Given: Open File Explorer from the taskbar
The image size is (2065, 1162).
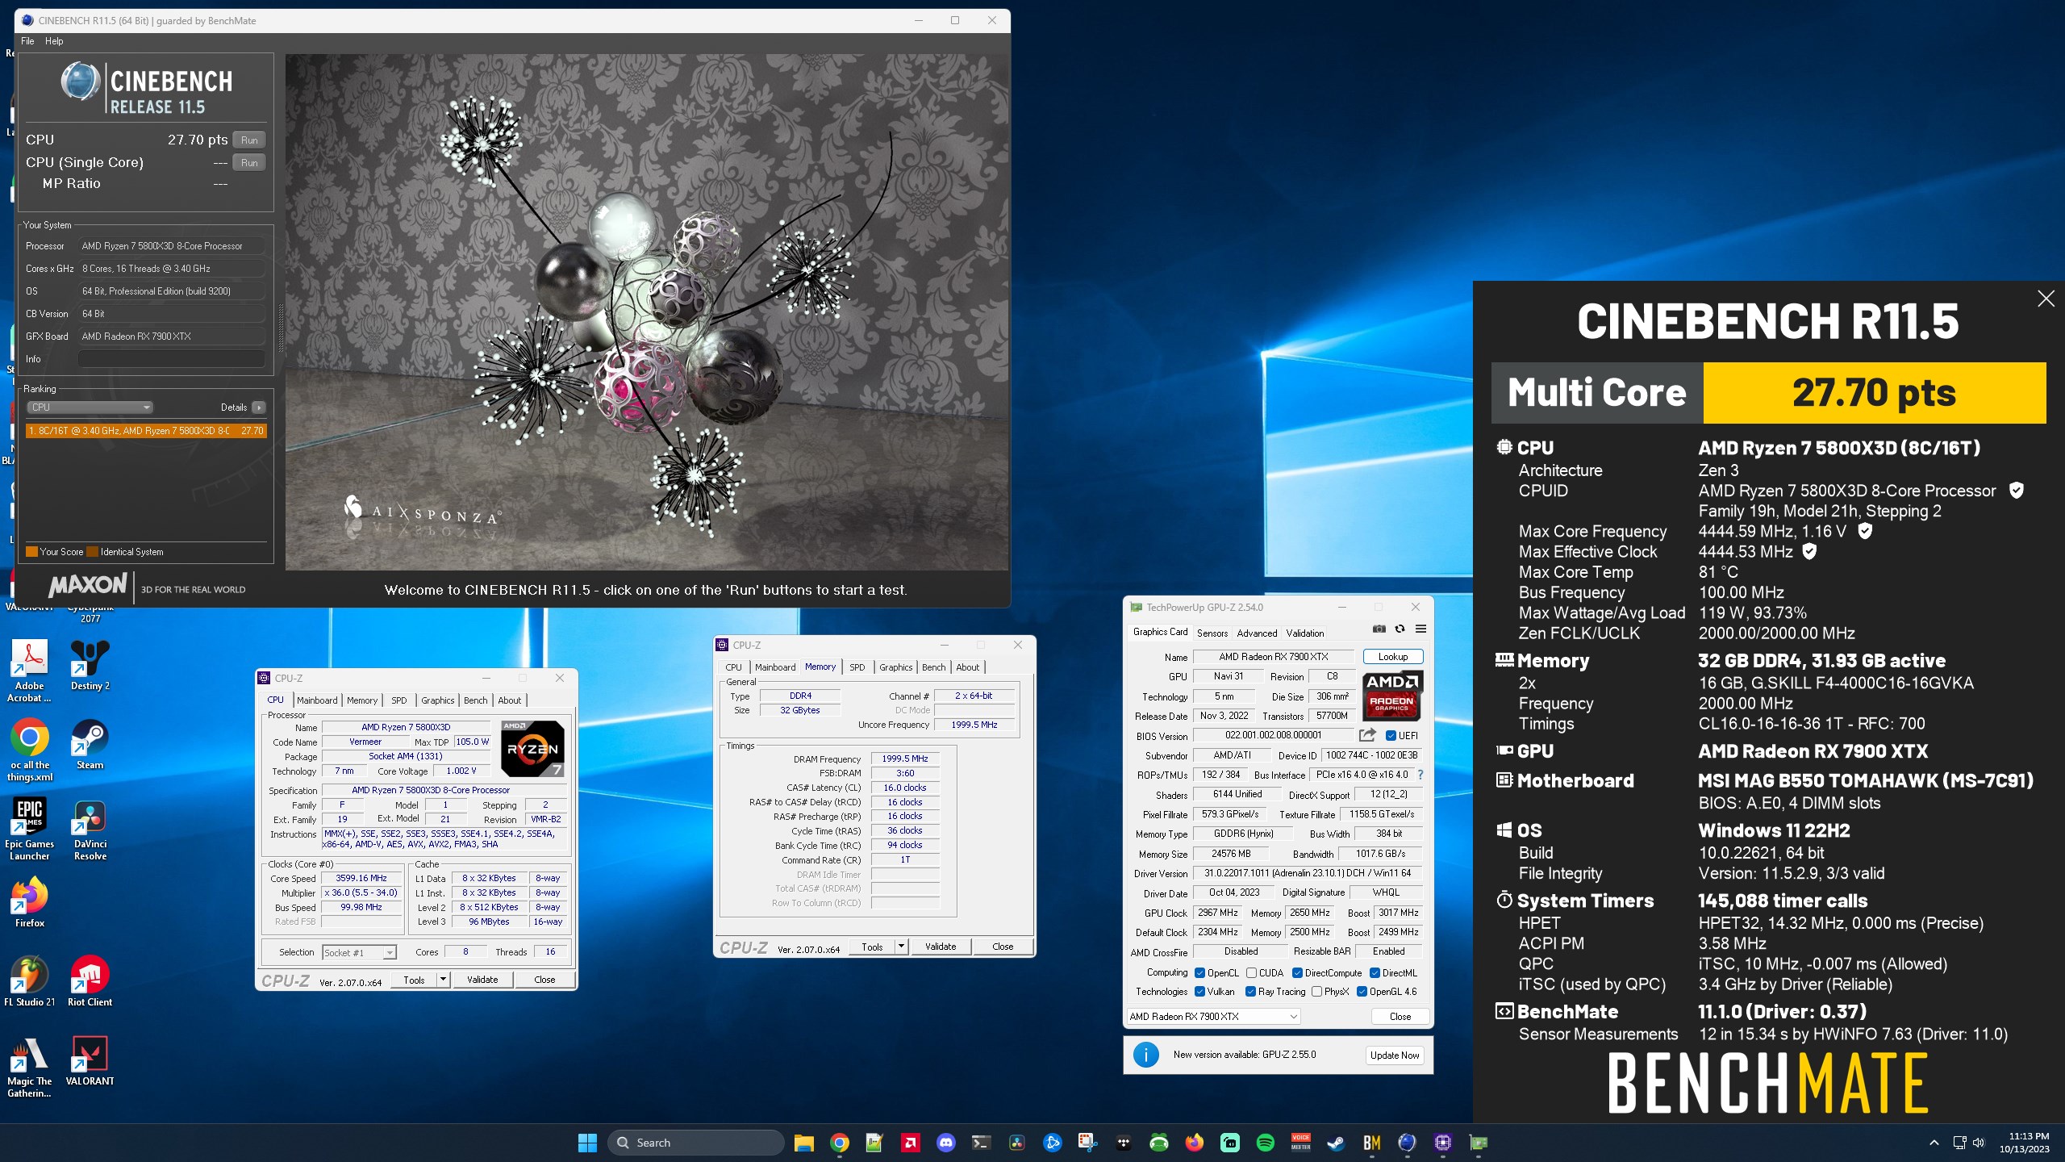Looking at the screenshot, I should point(803,1143).
